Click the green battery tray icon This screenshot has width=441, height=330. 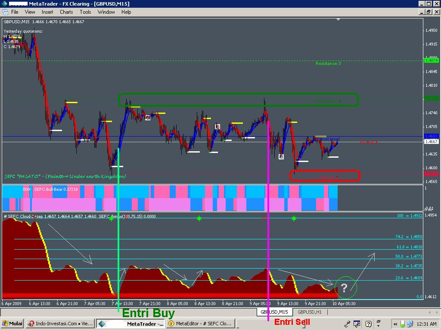[403, 324]
